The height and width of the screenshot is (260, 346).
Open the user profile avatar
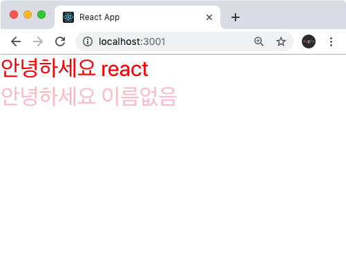(309, 41)
